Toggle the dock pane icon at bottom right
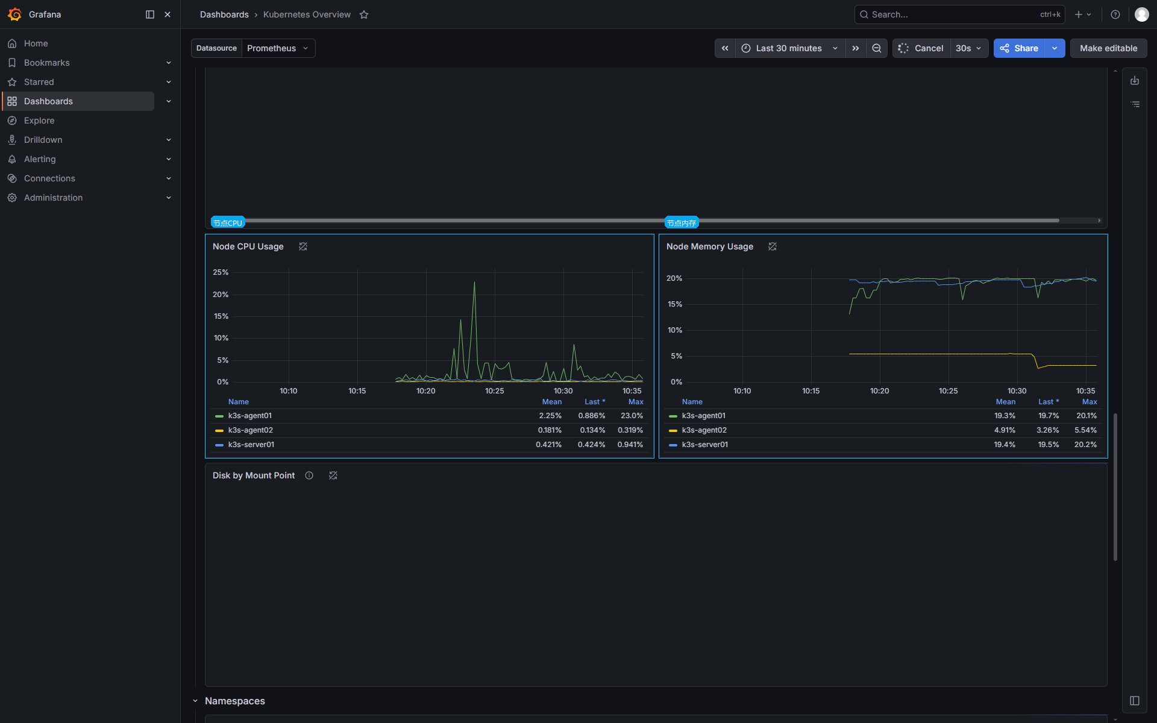1157x723 pixels. click(x=1135, y=701)
